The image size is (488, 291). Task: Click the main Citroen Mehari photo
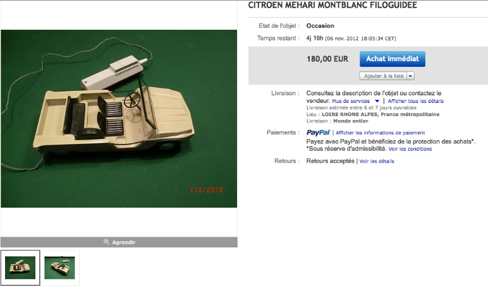119,119
